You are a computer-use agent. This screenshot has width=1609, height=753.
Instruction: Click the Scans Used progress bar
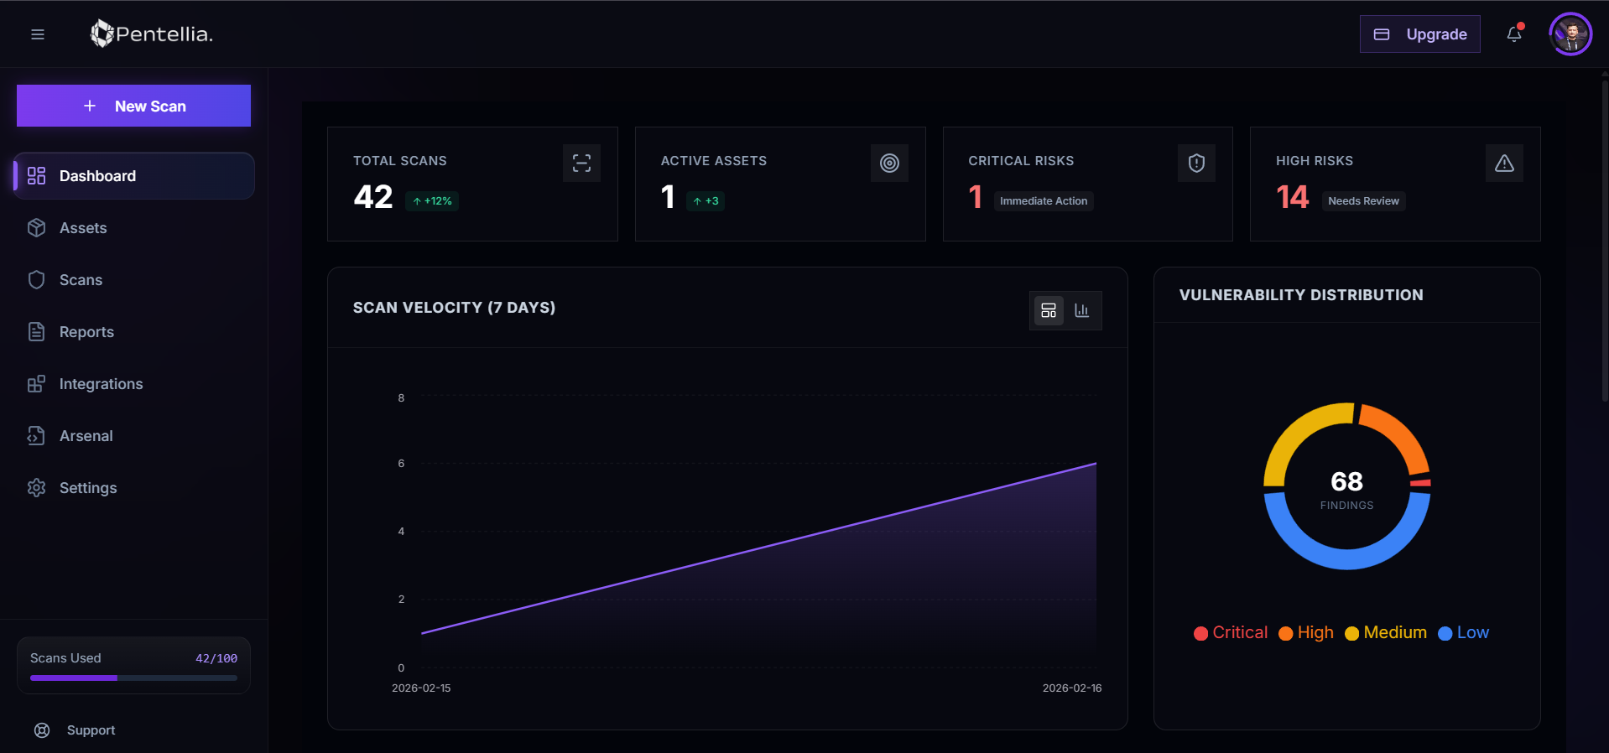[133, 678]
